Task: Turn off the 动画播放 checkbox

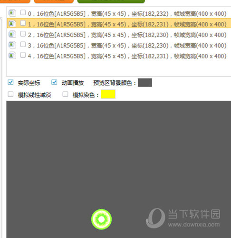Action: (54, 82)
